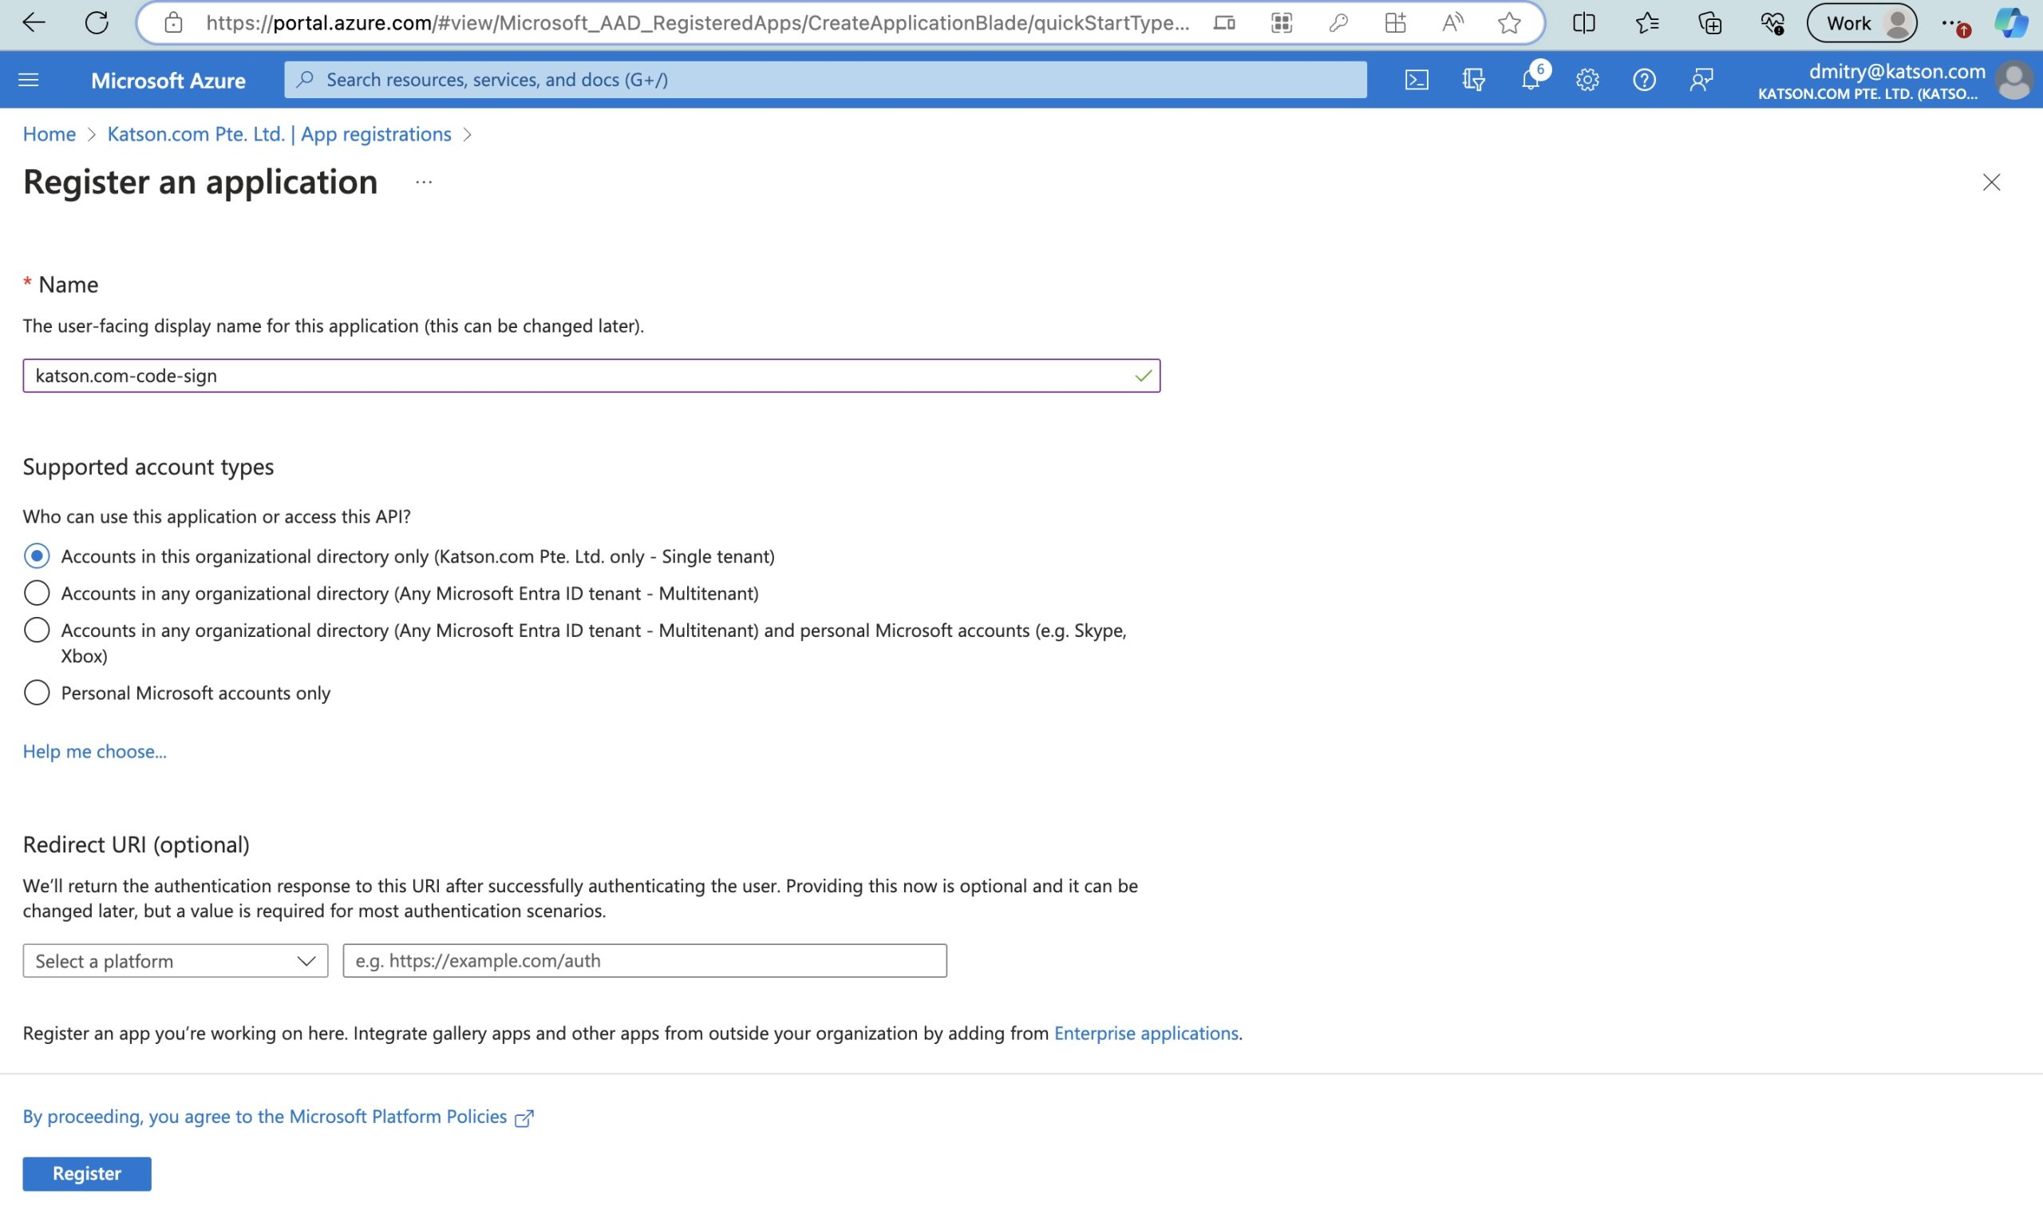The width and height of the screenshot is (2043, 1214).
Task: Select Single tenant account type
Action: click(37, 556)
